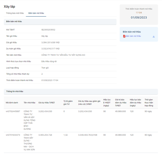Sort by Giá dự thầu (VND) column
Screen dimensions: 162x163
pyautogui.click(x=47, y=103)
